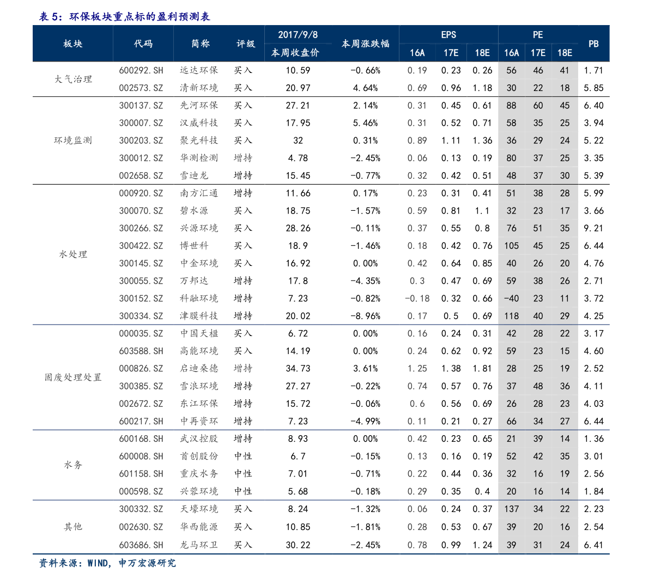The height and width of the screenshot is (579, 649).
Task: Select stock code 300070.SZ
Action: pyautogui.click(x=141, y=211)
